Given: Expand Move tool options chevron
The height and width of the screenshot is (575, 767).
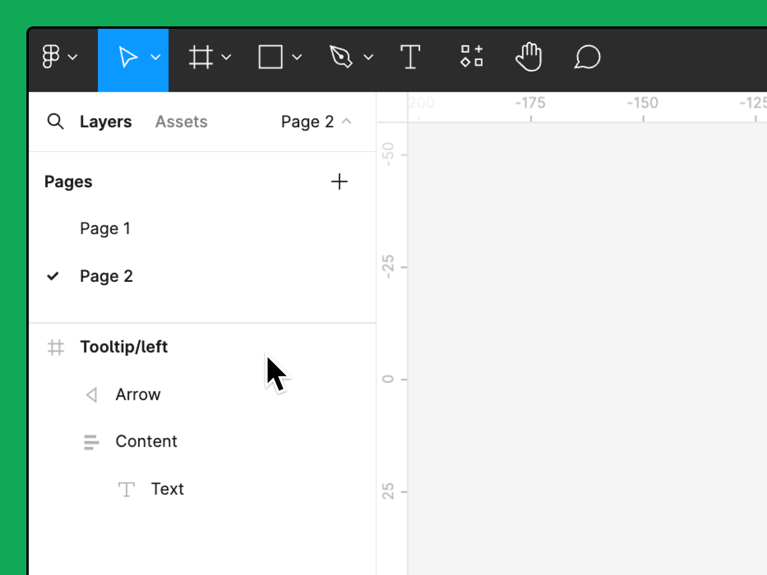Looking at the screenshot, I should click(155, 57).
